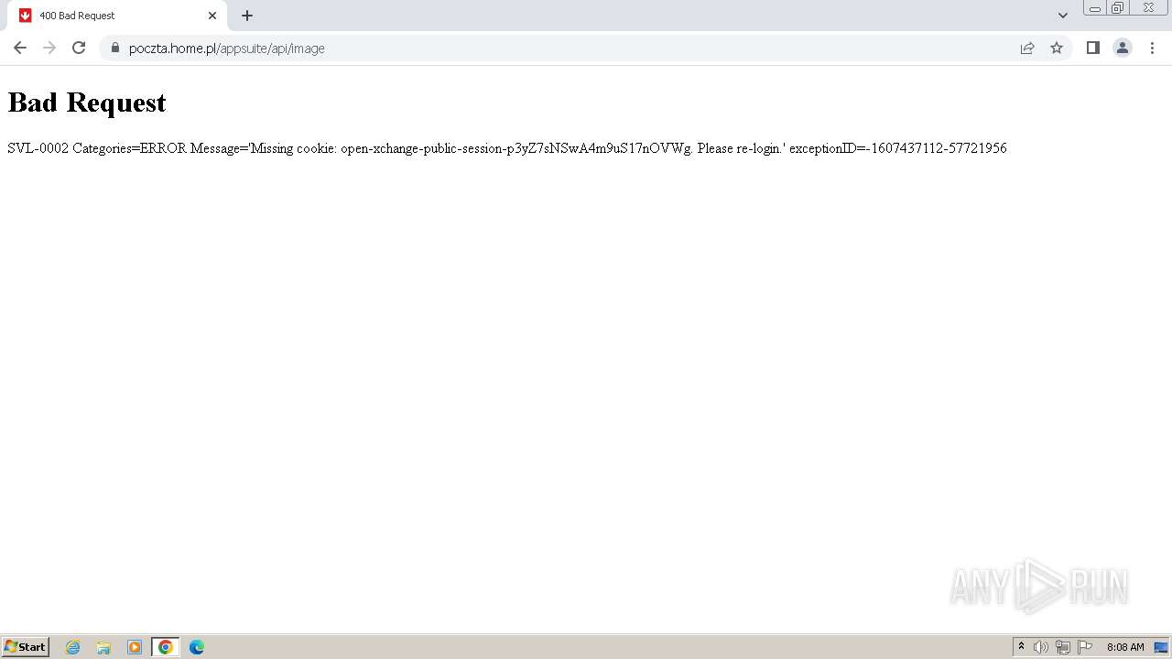Image resolution: width=1172 pixels, height=659 pixels.
Task: Select the 400 Bad Request tab
Action: pyautogui.click(x=117, y=16)
